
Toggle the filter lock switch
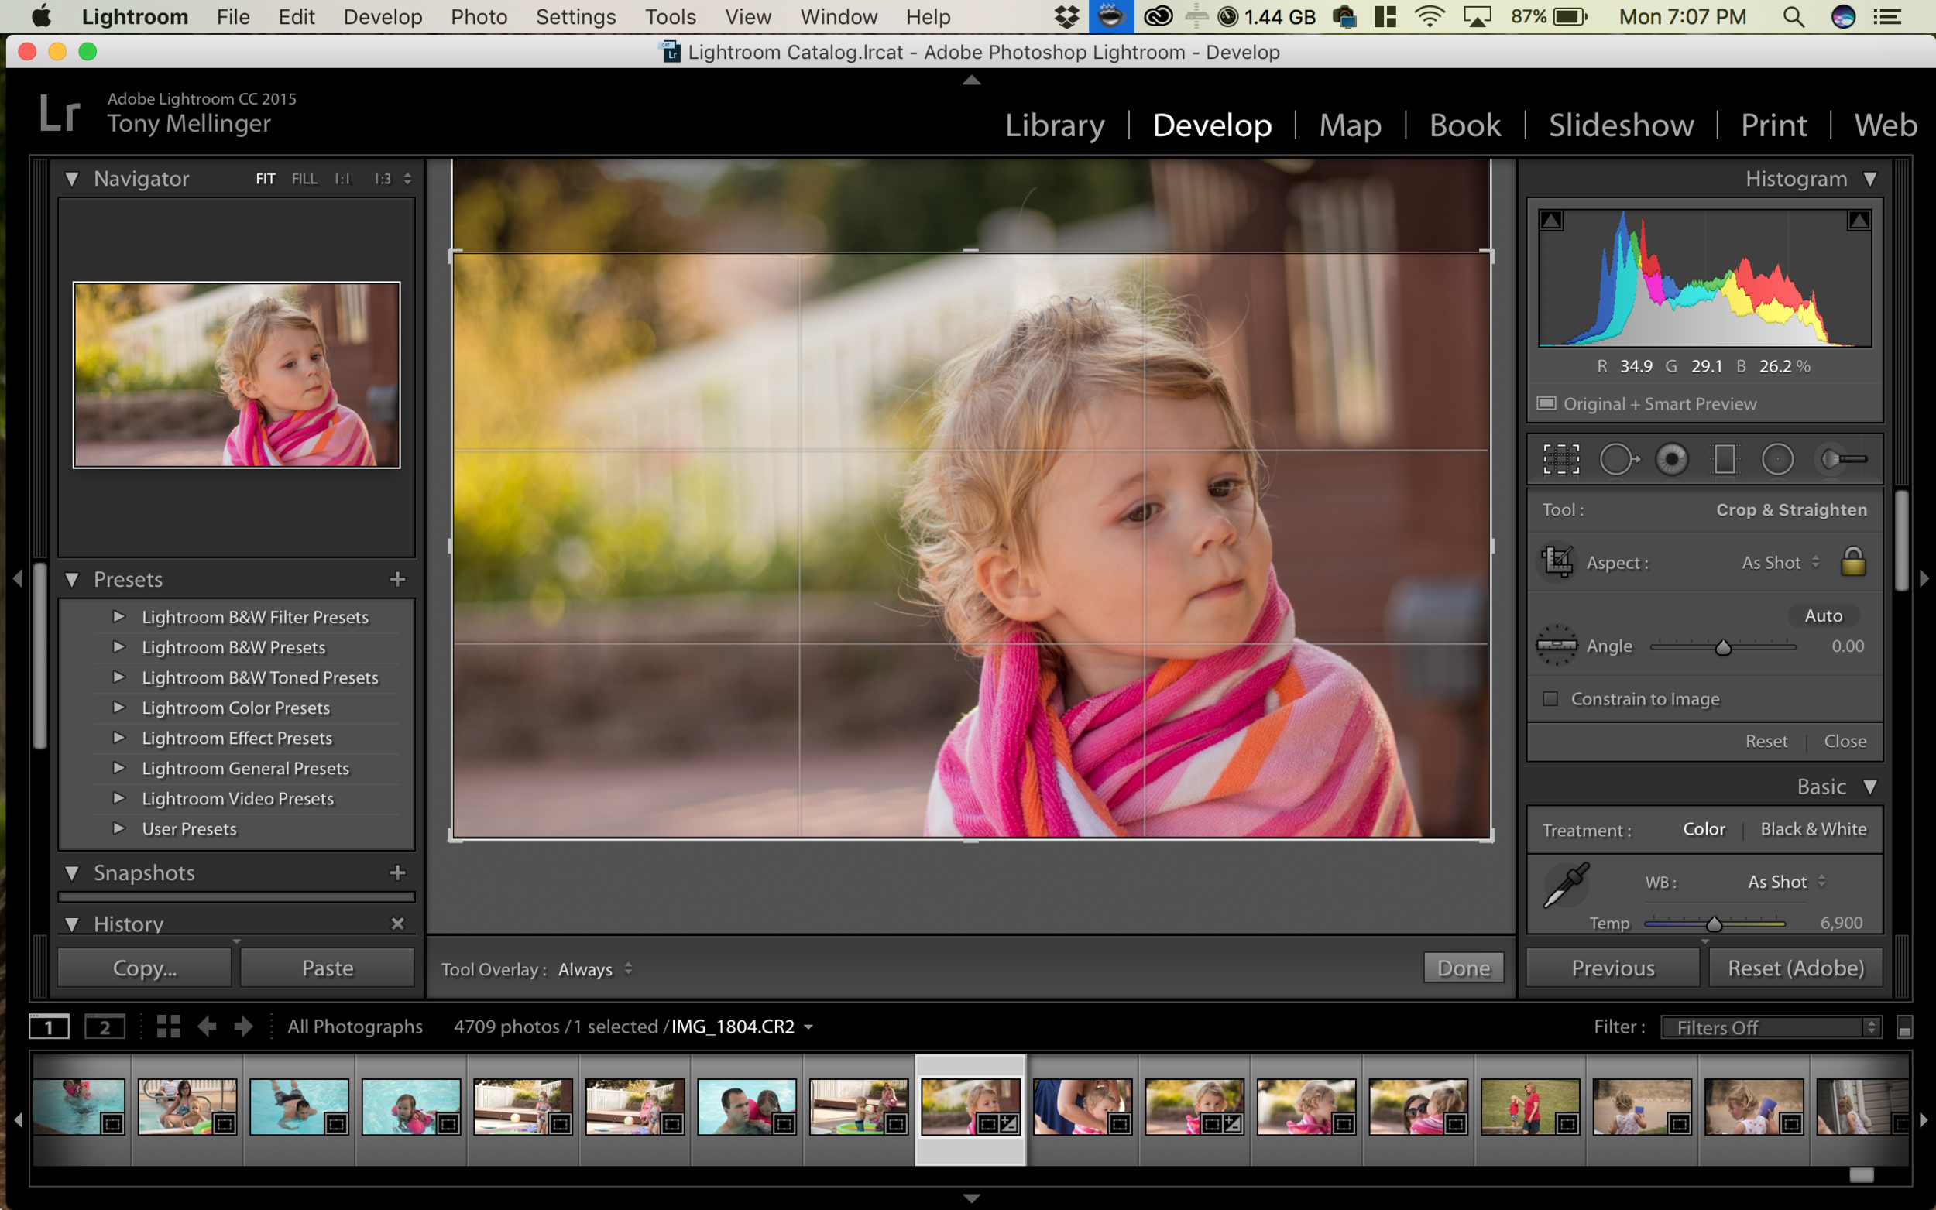pos(1905,1027)
